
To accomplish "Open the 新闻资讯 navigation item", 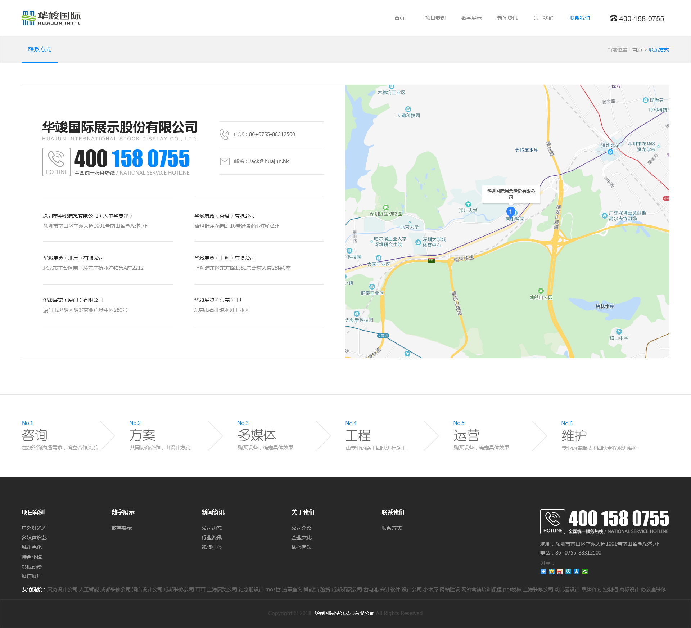I will 507,18.
